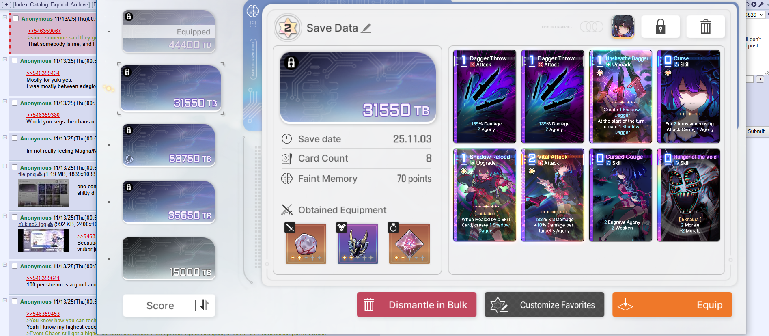Collapse the post quoting >>546359380
This screenshot has width=769, height=336.
(x=5, y=101)
